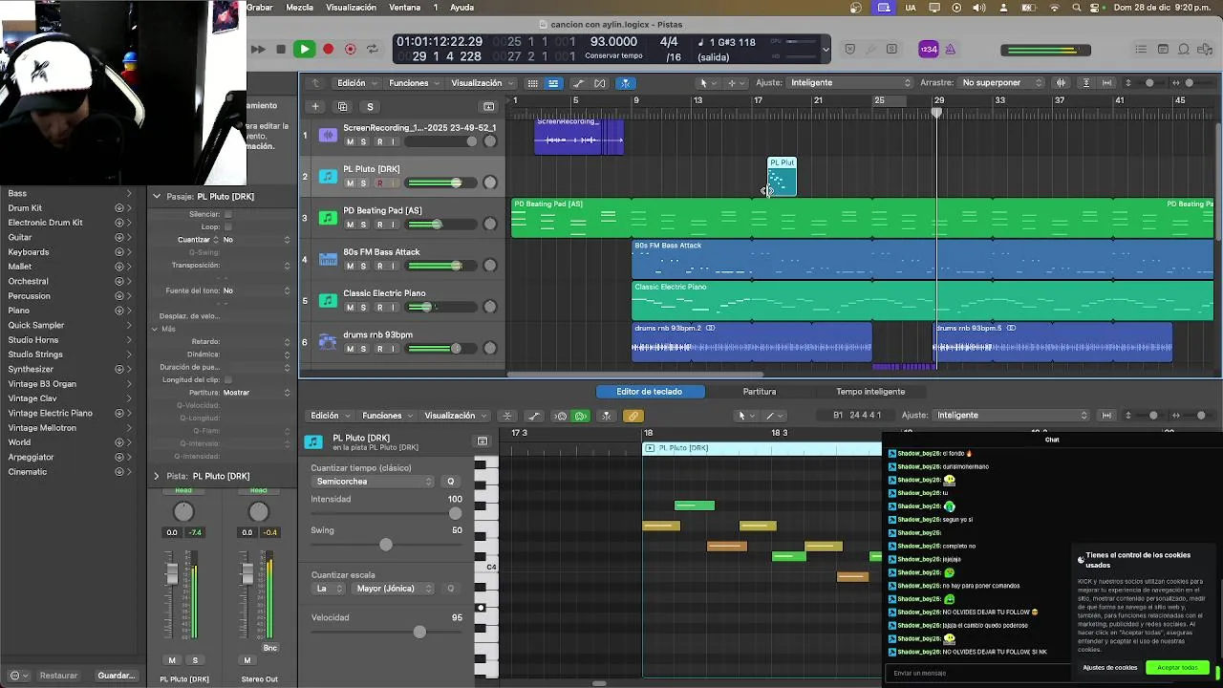Click the piano roll automation icon
This screenshot has width=1223, height=688.
pos(534,416)
